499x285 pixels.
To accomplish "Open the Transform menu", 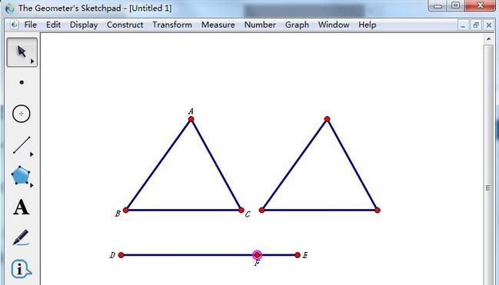I will (x=172, y=25).
